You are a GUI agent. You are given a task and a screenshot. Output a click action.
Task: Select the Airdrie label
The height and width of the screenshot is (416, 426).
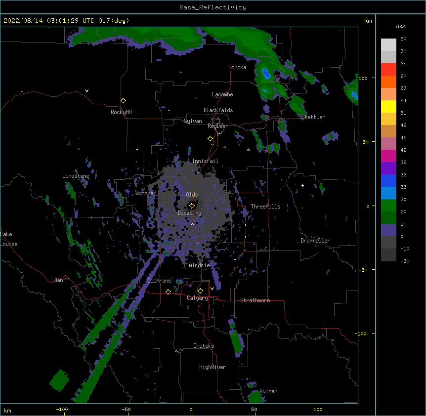(x=200, y=265)
